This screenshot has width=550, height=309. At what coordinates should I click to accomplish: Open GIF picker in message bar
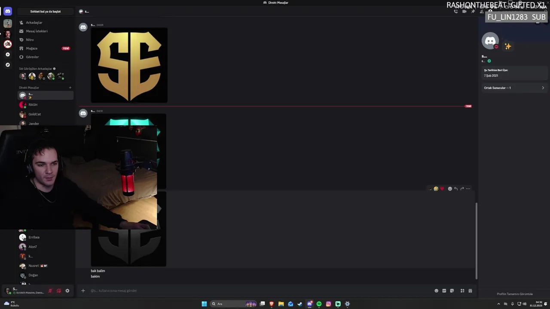[444, 291]
